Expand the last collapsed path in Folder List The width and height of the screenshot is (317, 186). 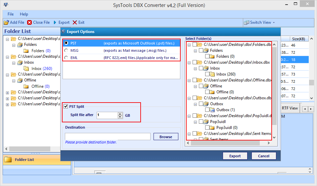[x=8, y=105]
